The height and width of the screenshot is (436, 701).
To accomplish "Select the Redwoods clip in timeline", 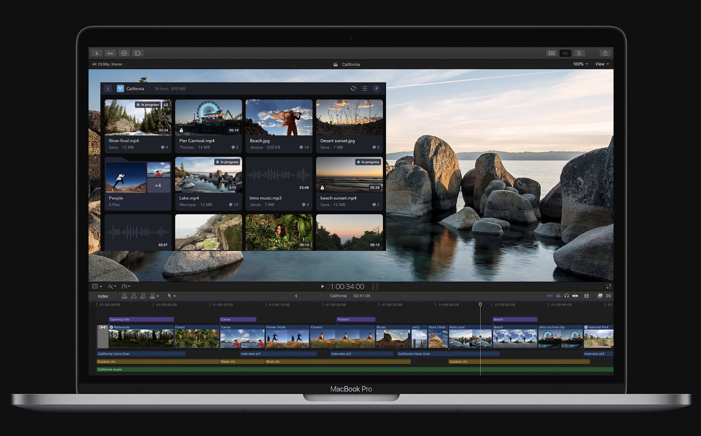I will pyautogui.click(x=141, y=336).
